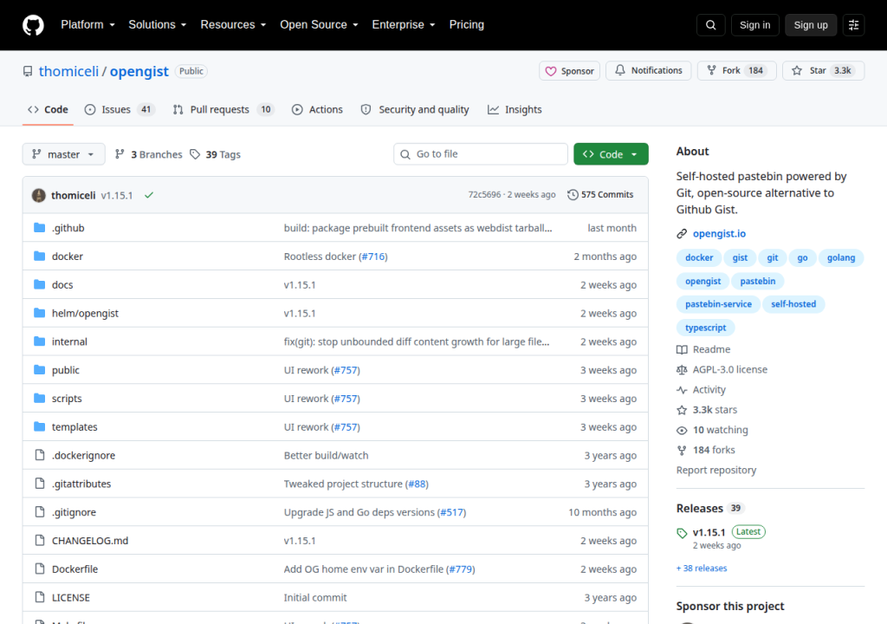
Task: Expand the Solutions menu
Action: point(158,25)
